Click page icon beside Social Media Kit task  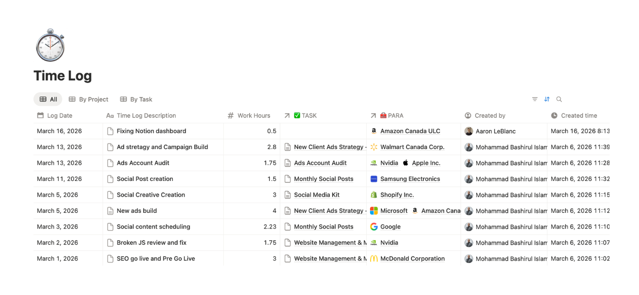click(x=288, y=195)
